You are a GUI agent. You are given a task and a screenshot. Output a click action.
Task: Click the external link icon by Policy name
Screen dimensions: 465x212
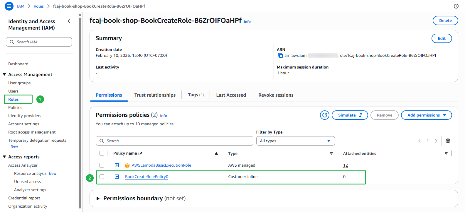click(140, 153)
